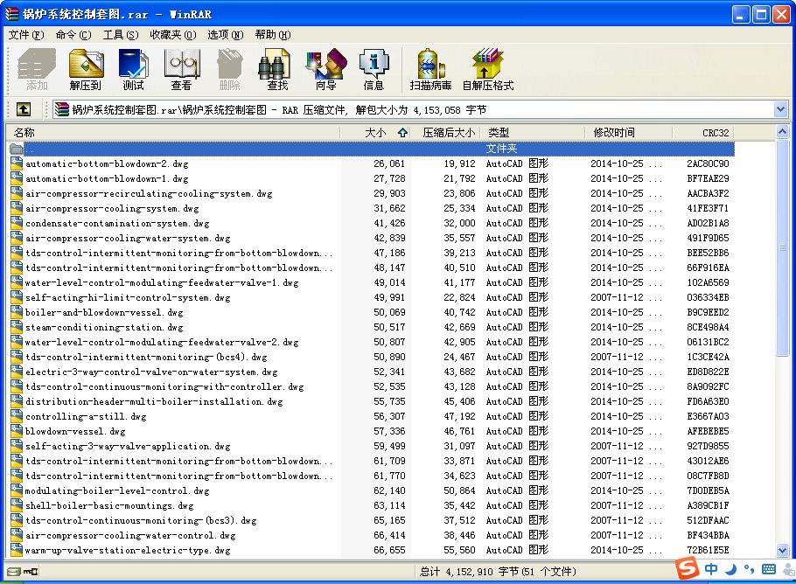796x584 pixels.
Task: Click the dwg icon of steam-conditioning-station.dwg
Action: [17, 327]
